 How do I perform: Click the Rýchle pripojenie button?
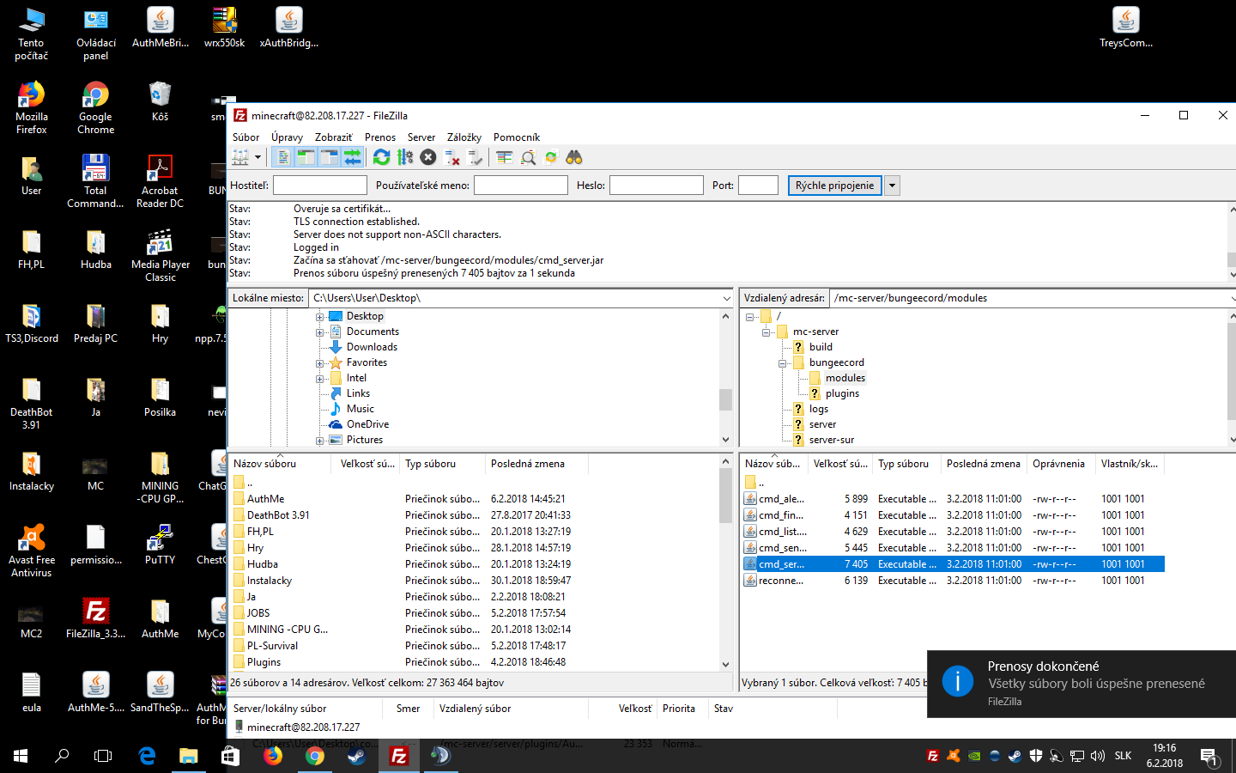click(834, 186)
